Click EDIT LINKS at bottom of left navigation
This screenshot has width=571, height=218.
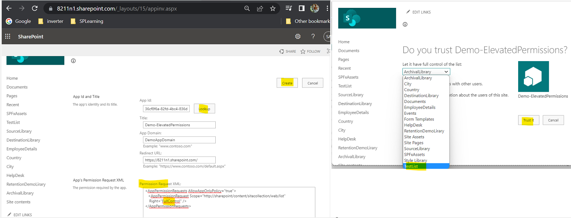[20, 215]
